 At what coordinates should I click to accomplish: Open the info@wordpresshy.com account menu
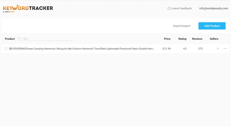point(213,9)
